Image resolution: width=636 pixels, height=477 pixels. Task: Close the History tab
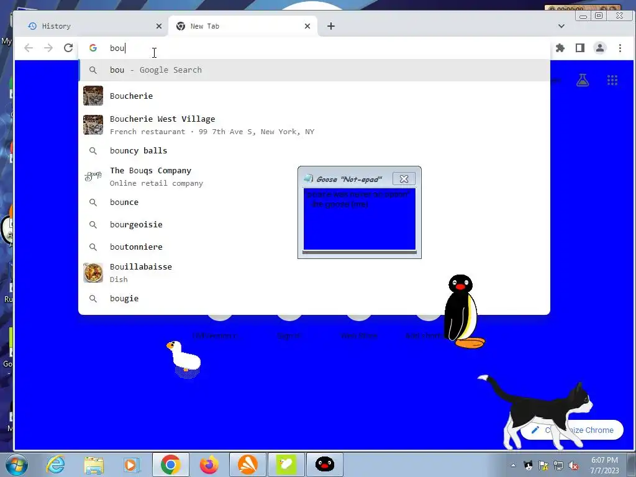(x=159, y=26)
